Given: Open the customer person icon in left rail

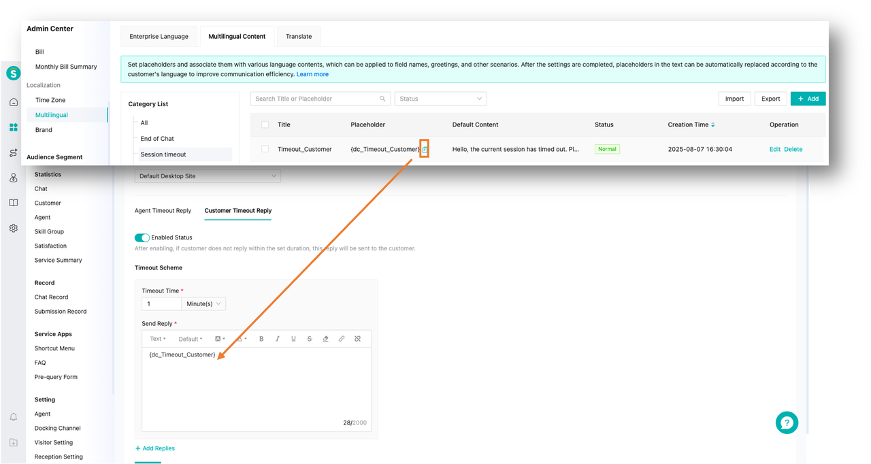Looking at the screenshot, I should (x=14, y=178).
